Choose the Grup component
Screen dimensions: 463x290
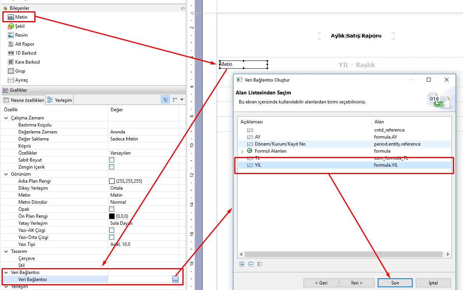20,71
